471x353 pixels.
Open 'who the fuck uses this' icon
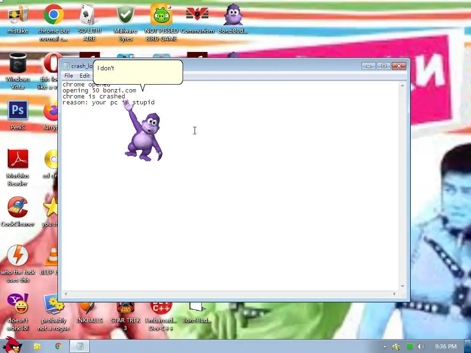17,263
